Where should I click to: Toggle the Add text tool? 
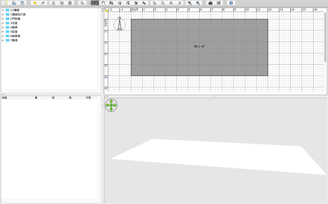(x=144, y=3)
